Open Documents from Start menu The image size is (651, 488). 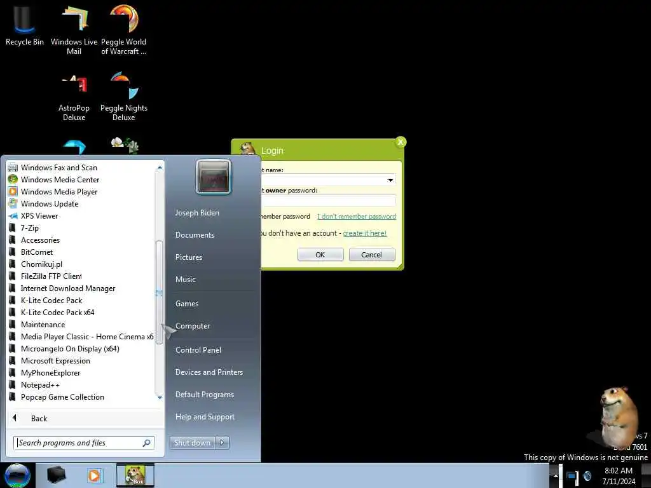(195, 235)
